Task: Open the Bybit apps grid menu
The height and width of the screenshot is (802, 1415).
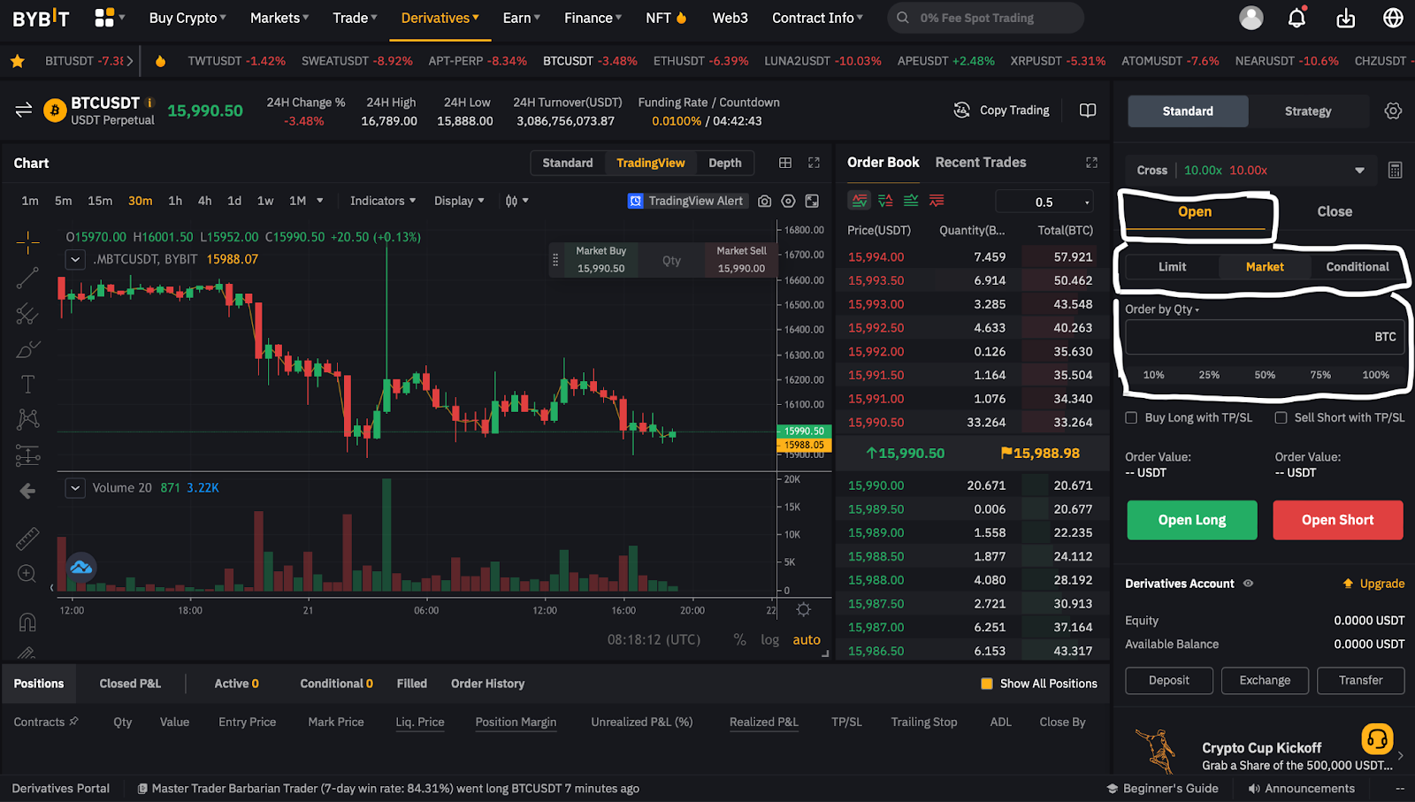Action: (104, 18)
